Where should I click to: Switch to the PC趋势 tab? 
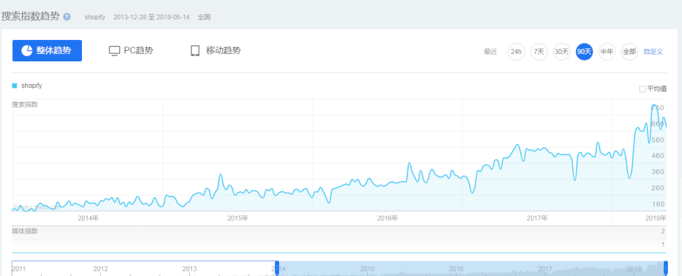point(131,51)
